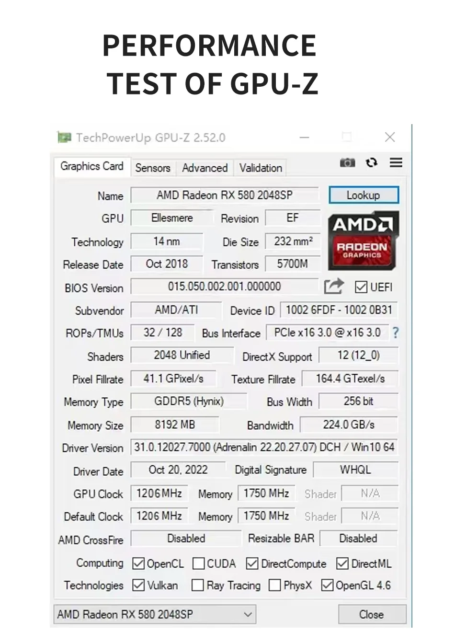Click the BIOS export share icon

tap(334, 287)
